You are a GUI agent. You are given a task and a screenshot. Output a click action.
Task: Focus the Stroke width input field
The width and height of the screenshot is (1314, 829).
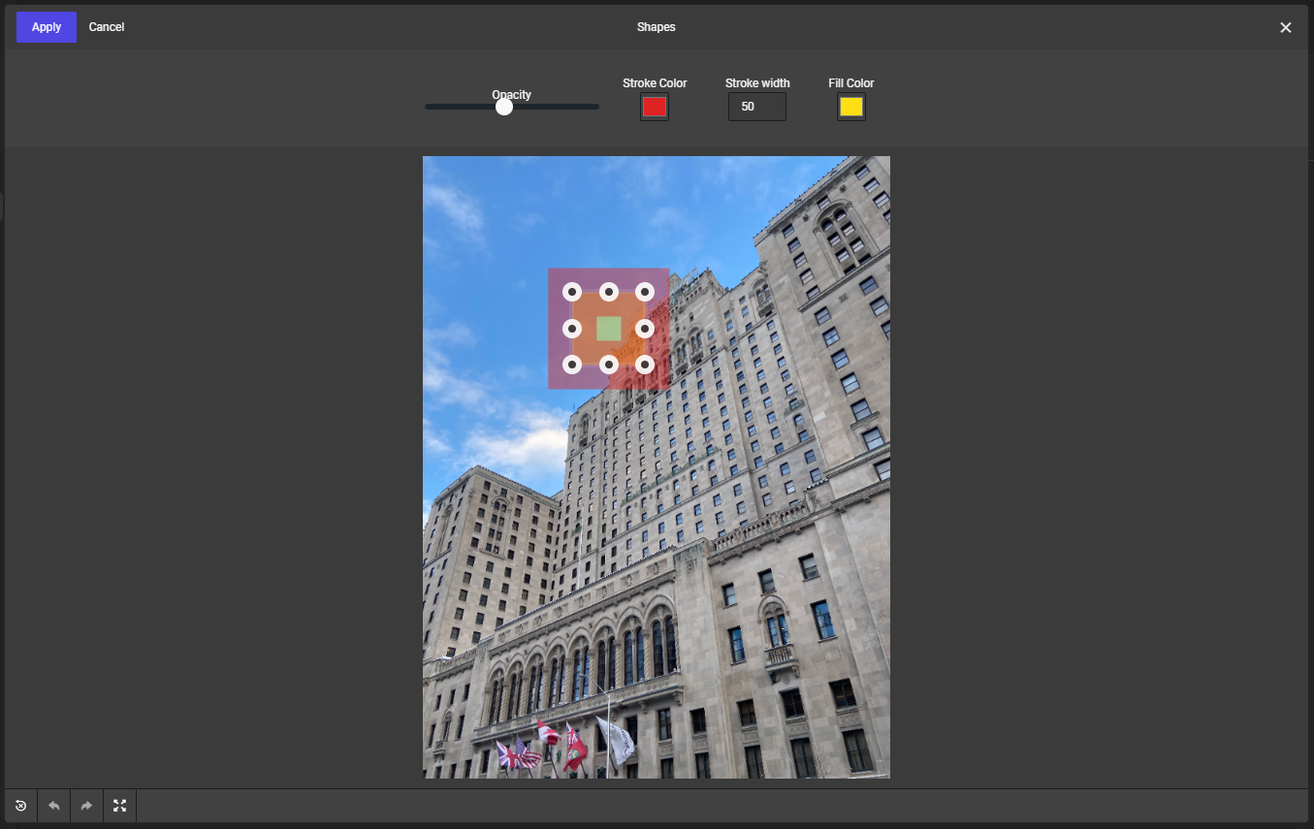(x=757, y=107)
